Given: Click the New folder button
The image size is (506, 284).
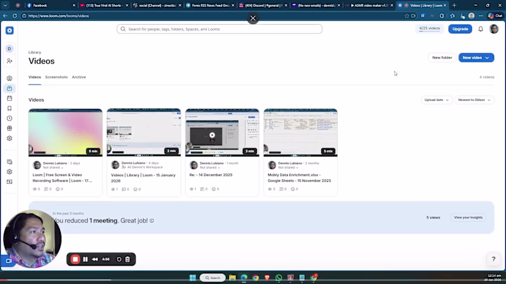Looking at the screenshot, I should (x=441, y=57).
